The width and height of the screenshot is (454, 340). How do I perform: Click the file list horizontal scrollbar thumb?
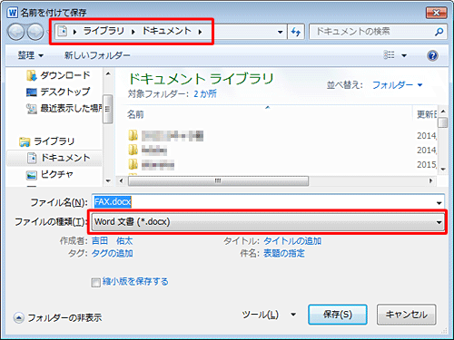[x=218, y=181]
